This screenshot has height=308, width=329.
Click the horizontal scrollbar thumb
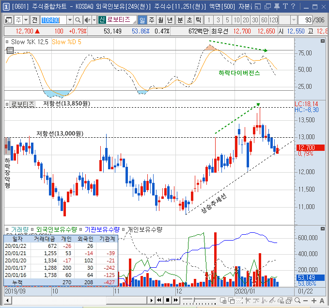point(126,300)
